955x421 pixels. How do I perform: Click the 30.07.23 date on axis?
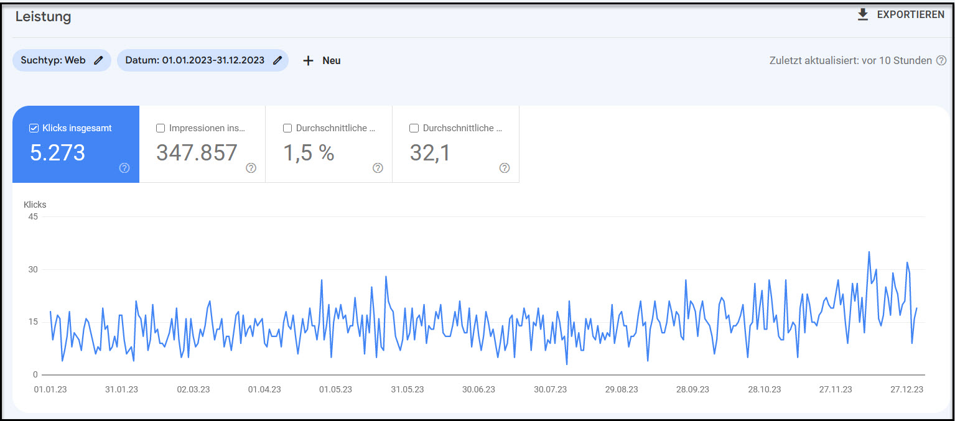(x=550, y=389)
